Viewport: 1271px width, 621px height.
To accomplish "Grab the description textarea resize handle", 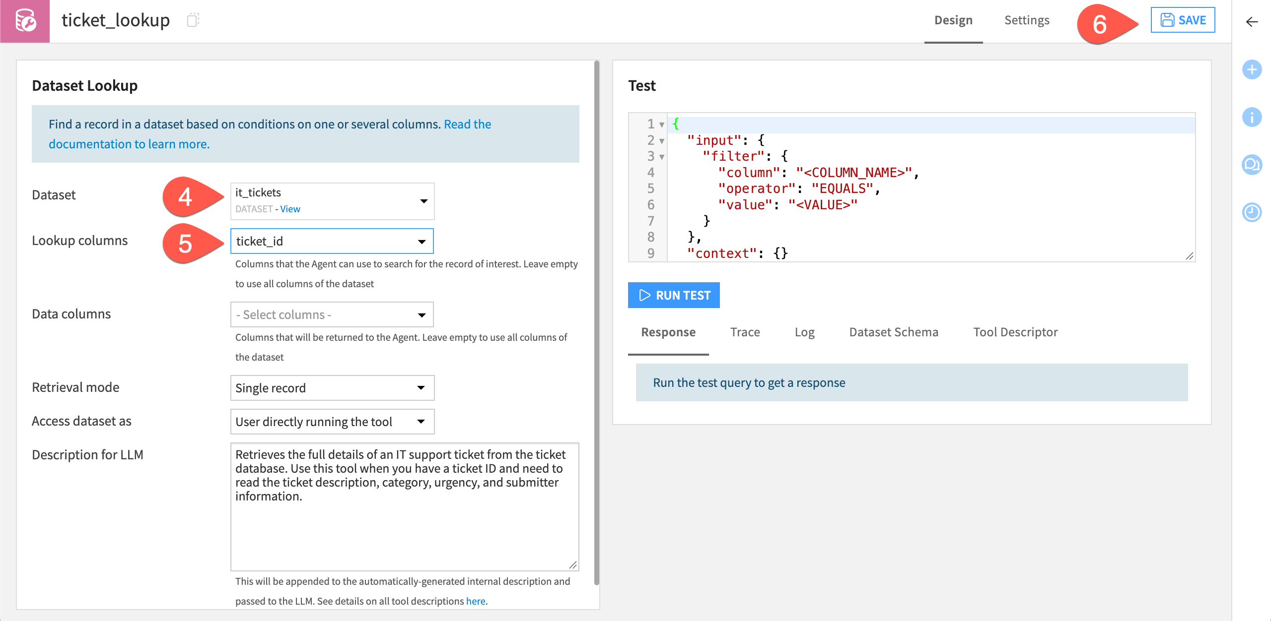I will [573, 565].
